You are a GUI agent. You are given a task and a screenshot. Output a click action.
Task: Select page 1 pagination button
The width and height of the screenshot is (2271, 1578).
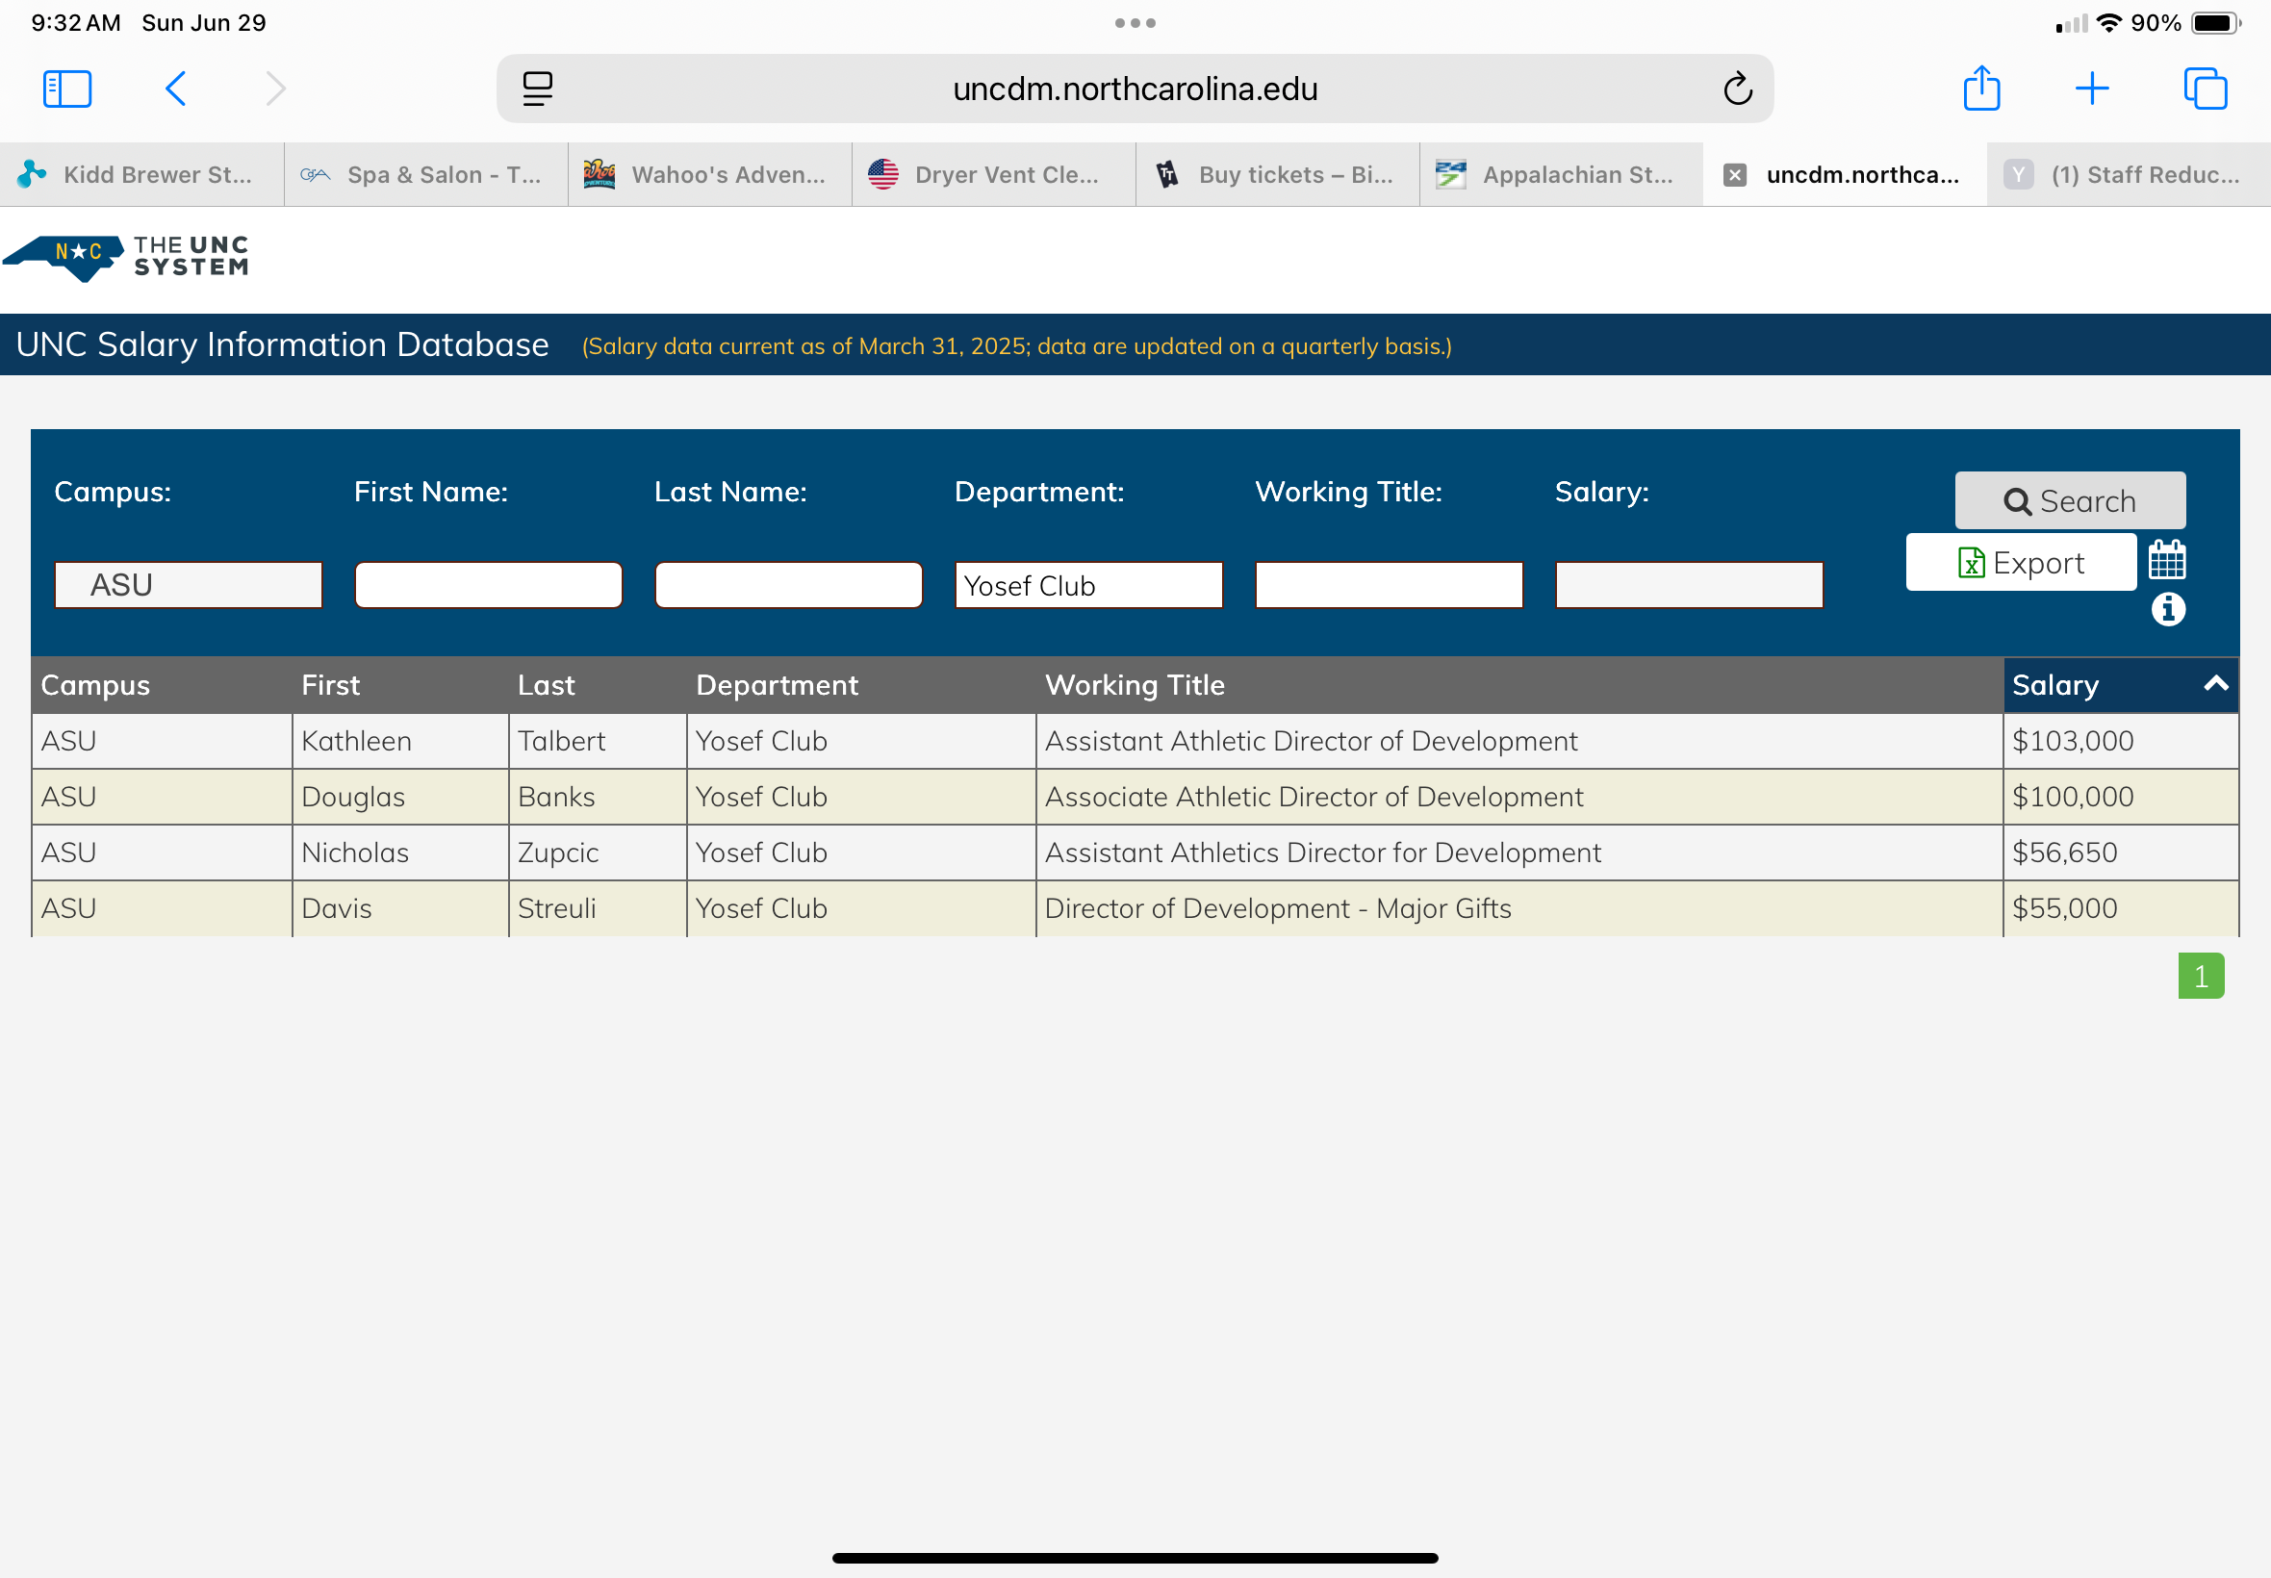click(x=2200, y=976)
